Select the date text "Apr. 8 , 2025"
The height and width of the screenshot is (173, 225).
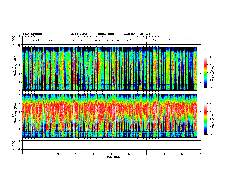click(x=79, y=34)
